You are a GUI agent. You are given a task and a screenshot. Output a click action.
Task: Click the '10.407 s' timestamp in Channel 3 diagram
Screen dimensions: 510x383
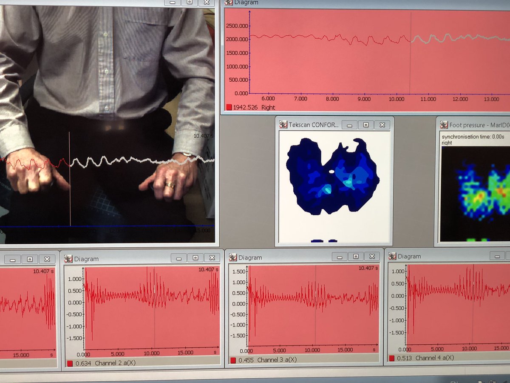(368, 268)
